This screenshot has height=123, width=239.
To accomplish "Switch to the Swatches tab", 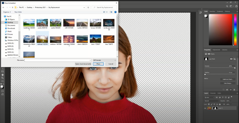I will [212, 11].
